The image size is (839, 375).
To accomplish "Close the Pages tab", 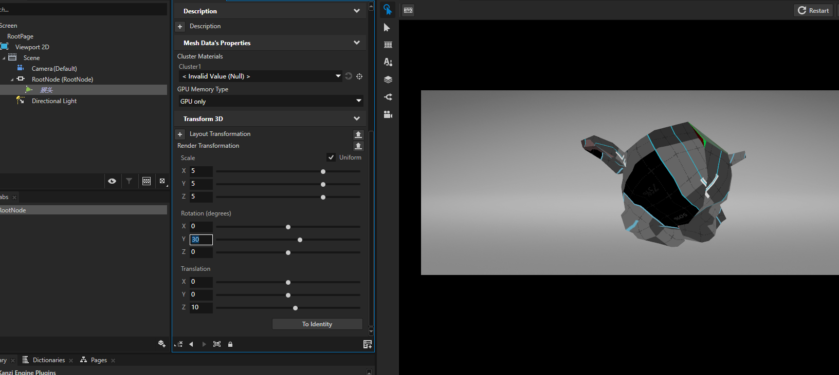I will [x=113, y=361].
